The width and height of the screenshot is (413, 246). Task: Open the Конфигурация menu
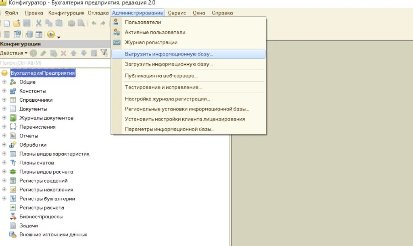pos(67,13)
